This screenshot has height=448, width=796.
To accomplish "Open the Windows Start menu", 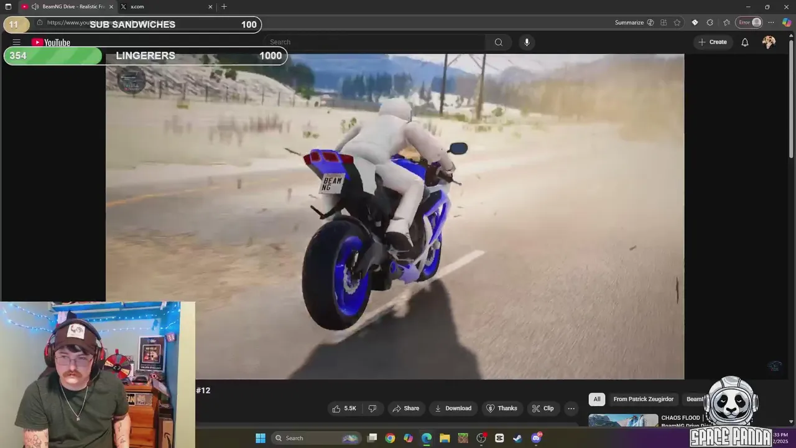I will [x=261, y=438].
